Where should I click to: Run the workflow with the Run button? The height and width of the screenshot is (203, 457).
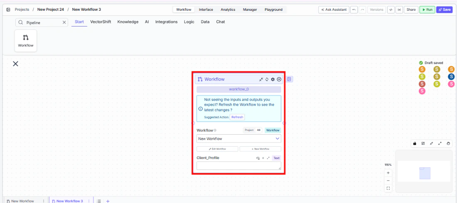pyautogui.click(x=427, y=10)
